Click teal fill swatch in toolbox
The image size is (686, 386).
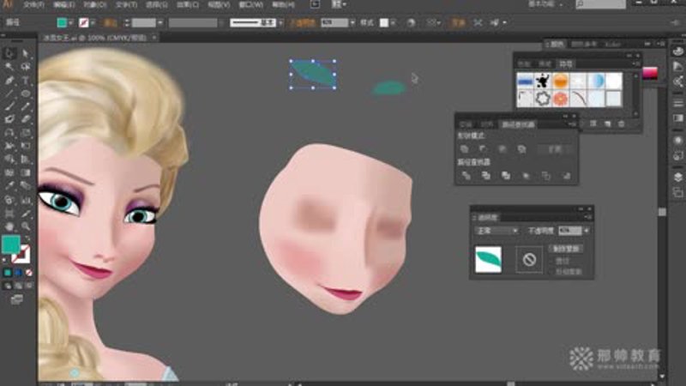(x=10, y=244)
